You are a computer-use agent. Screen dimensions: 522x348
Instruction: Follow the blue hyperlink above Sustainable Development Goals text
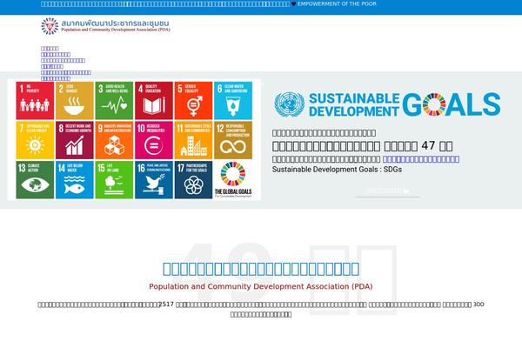pos(421,159)
